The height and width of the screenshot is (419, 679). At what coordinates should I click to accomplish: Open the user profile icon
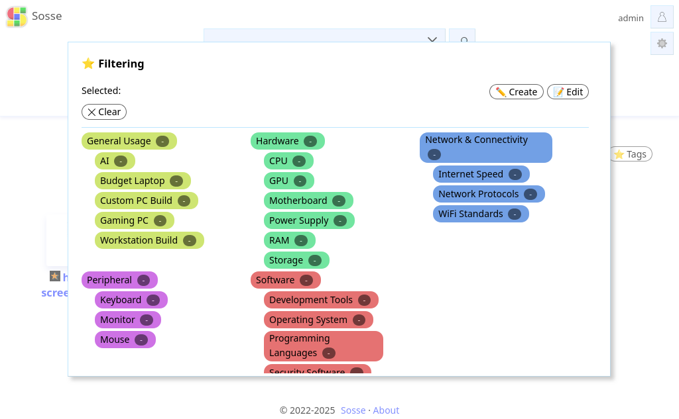pyautogui.click(x=662, y=17)
